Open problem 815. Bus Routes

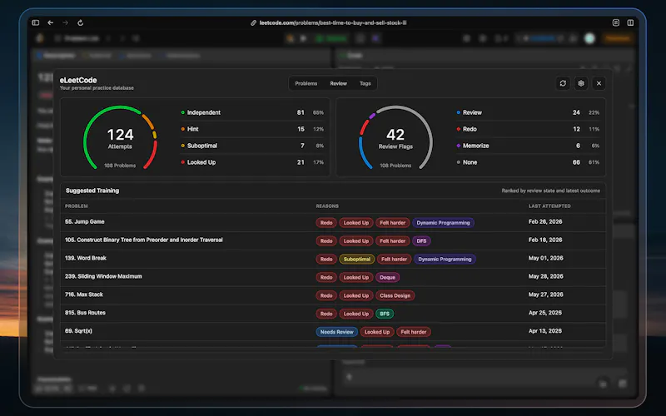point(85,313)
